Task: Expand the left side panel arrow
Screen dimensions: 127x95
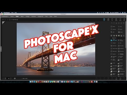Action: (x=1, y=49)
